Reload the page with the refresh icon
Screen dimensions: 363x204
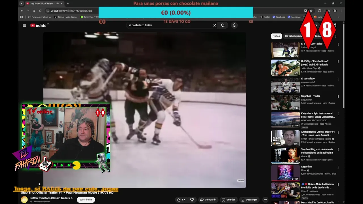[x=34, y=11]
